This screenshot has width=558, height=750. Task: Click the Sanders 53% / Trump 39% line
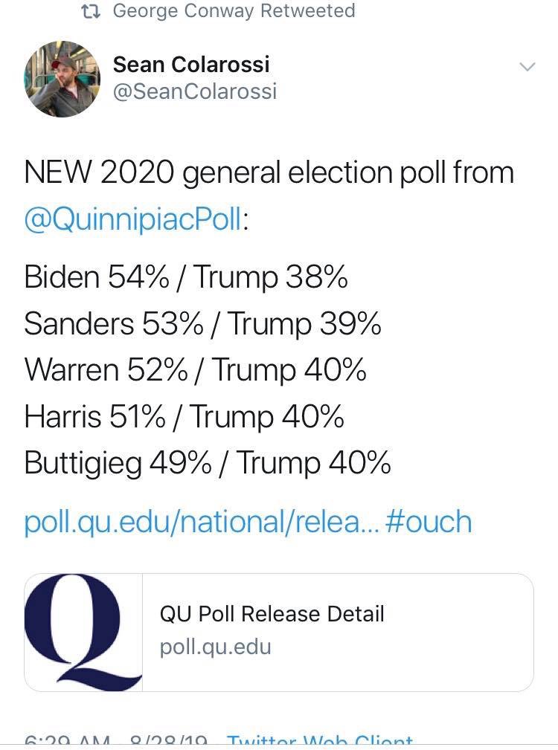(x=202, y=324)
